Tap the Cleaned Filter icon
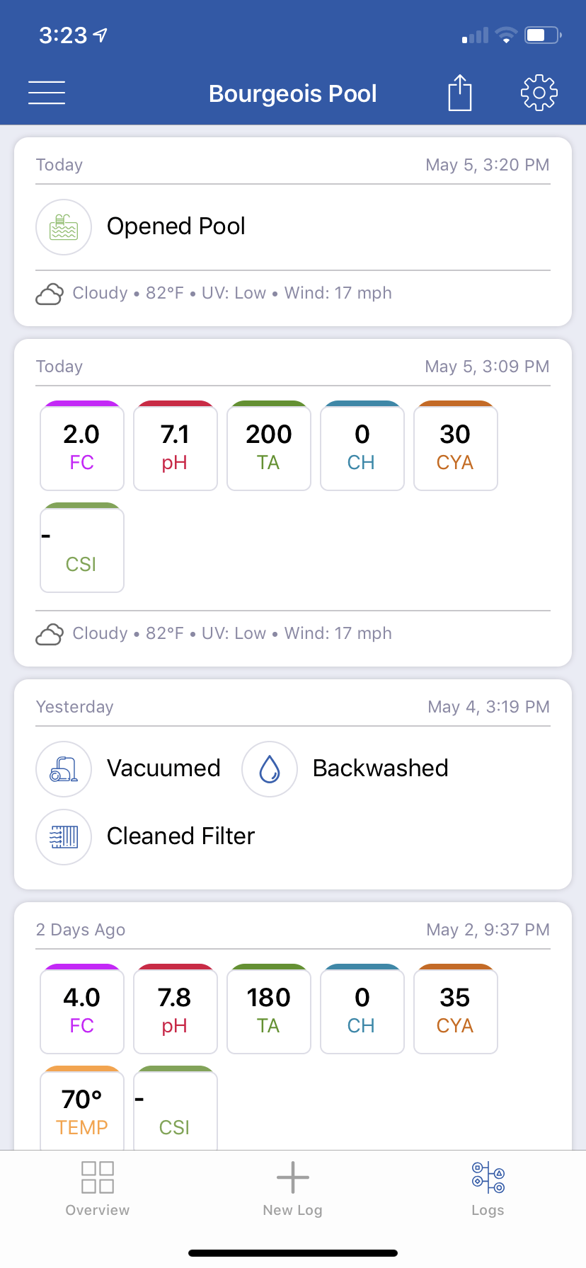This screenshot has height=1268, width=586. point(64,837)
